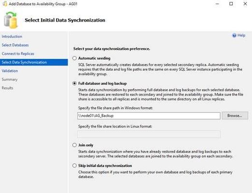Image resolution: width=252 pixels, height=193 pixels.
Task: Click 'Select your data synchronization preference.' text
Action: pyautogui.click(x=112, y=49)
